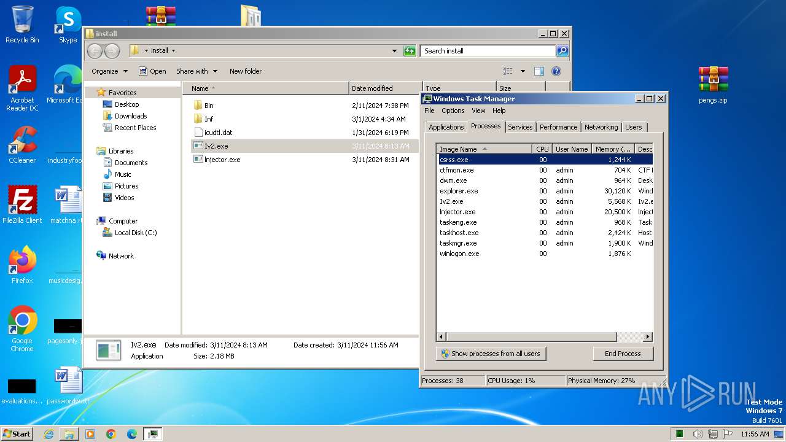786x442 pixels.
Task: Open the Share with dropdown
Action: [x=196, y=71]
